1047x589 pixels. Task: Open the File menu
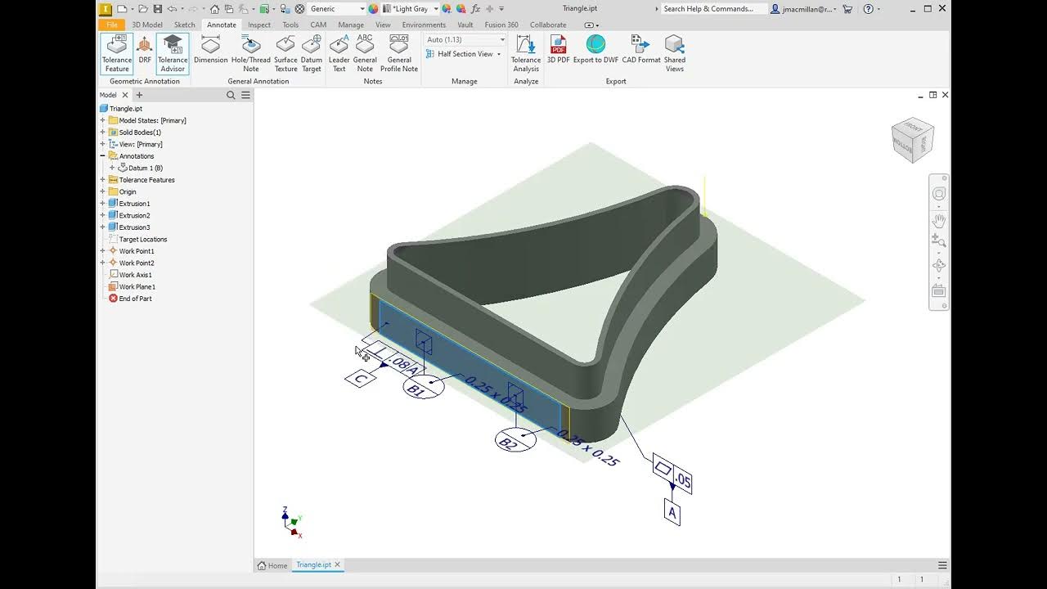tap(112, 25)
